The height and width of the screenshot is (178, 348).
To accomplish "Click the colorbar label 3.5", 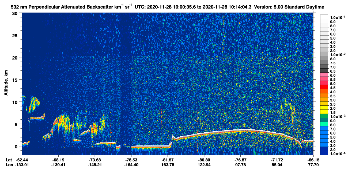I will point(333,97).
